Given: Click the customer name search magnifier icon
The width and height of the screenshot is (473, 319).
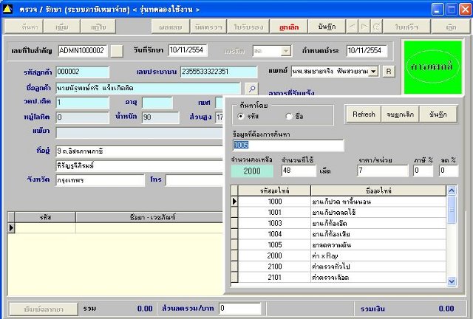Looking at the screenshot, I should click(253, 89).
